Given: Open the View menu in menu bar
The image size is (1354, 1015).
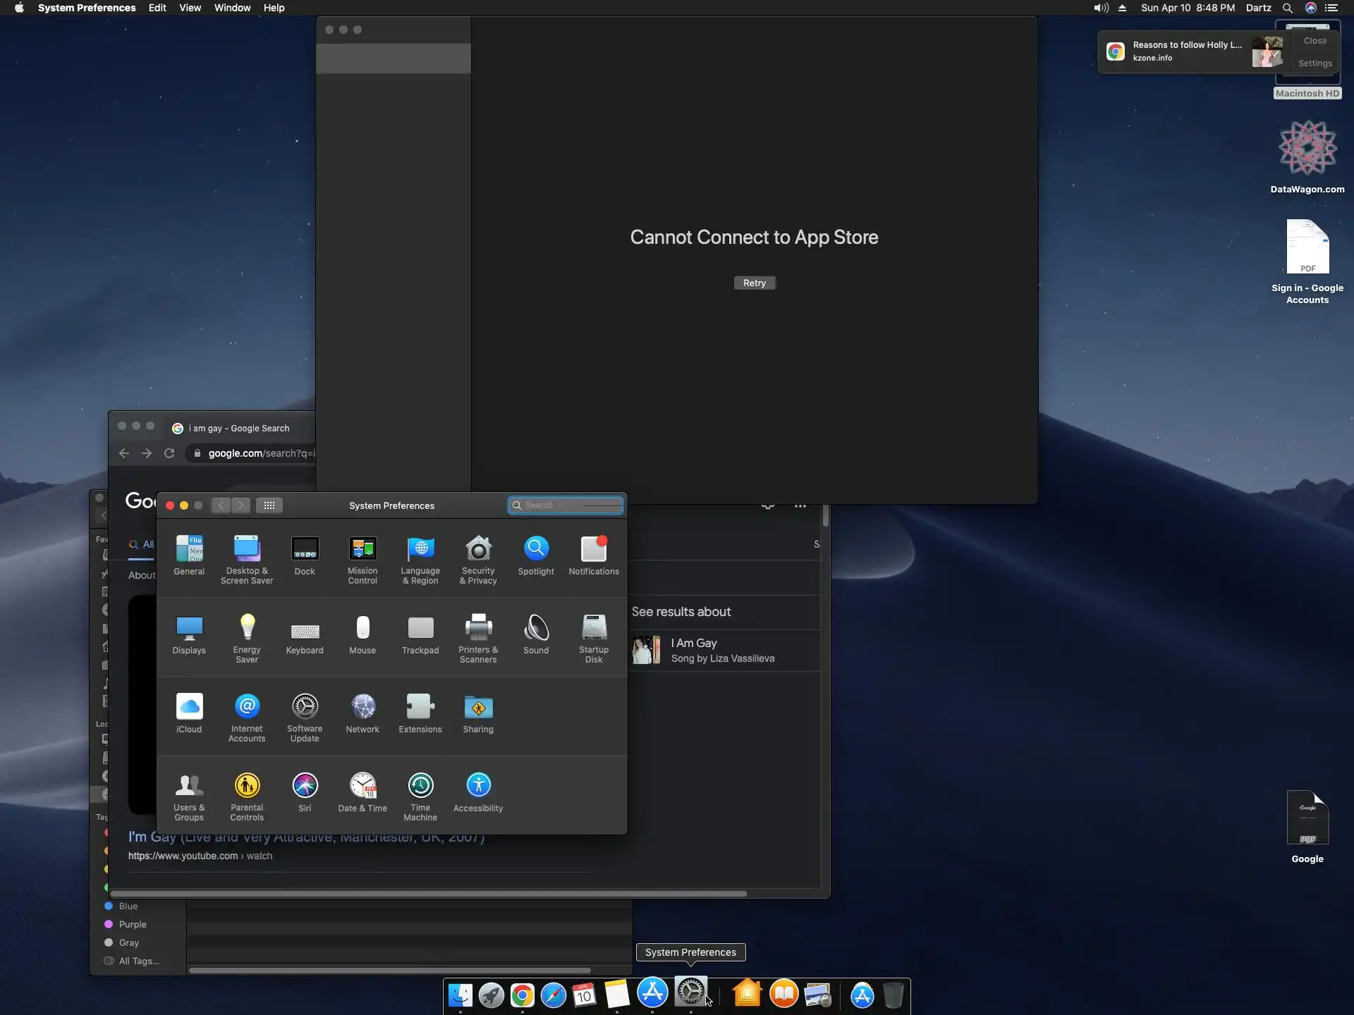Looking at the screenshot, I should click(190, 8).
